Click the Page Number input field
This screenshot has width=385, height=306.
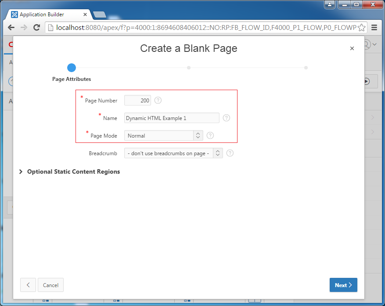(x=137, y=100)
